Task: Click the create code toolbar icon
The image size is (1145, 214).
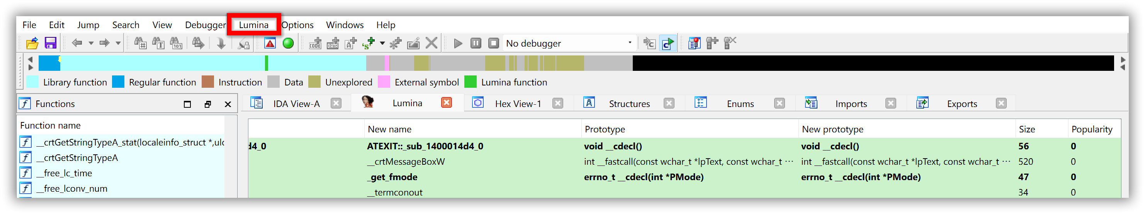Action: point(315,43)
